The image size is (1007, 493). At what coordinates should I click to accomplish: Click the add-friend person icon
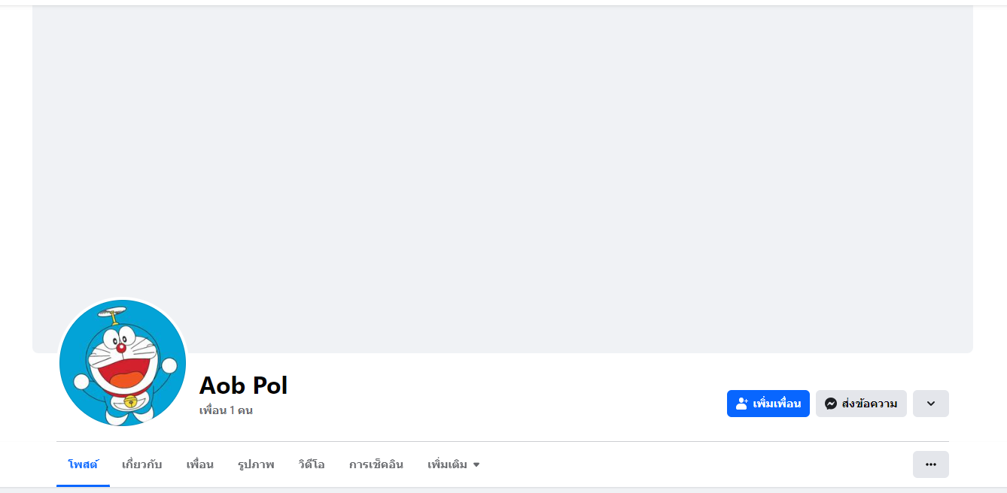pos(741,404)
